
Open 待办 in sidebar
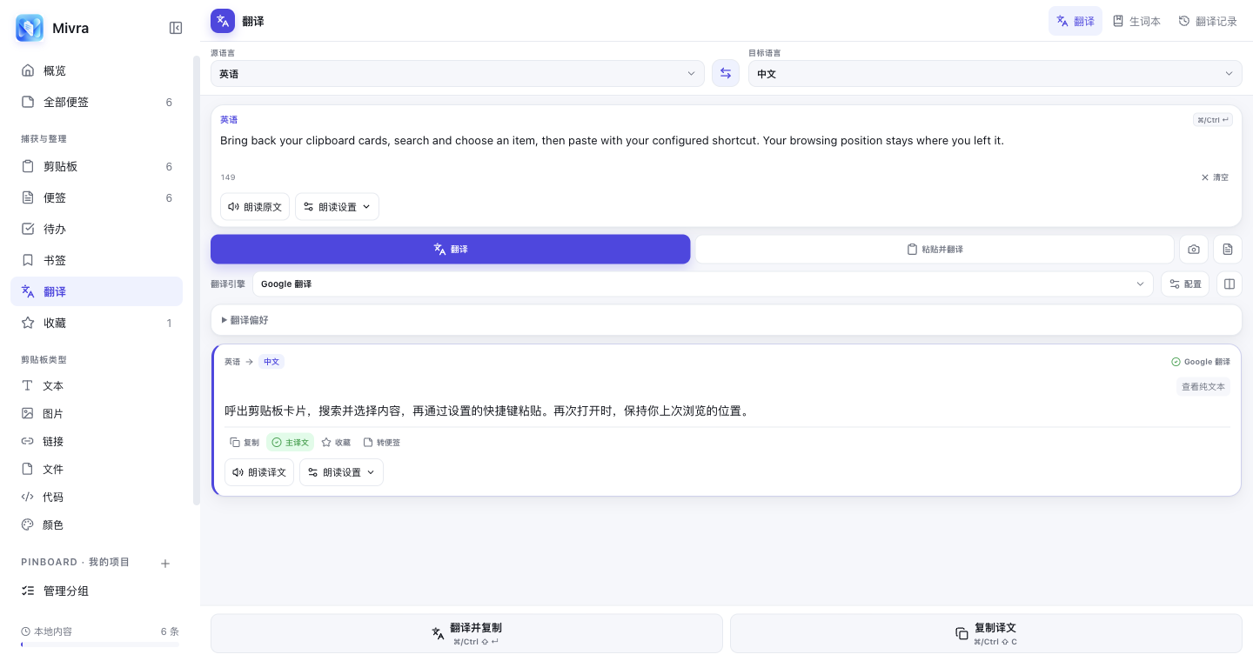(97, 229)
